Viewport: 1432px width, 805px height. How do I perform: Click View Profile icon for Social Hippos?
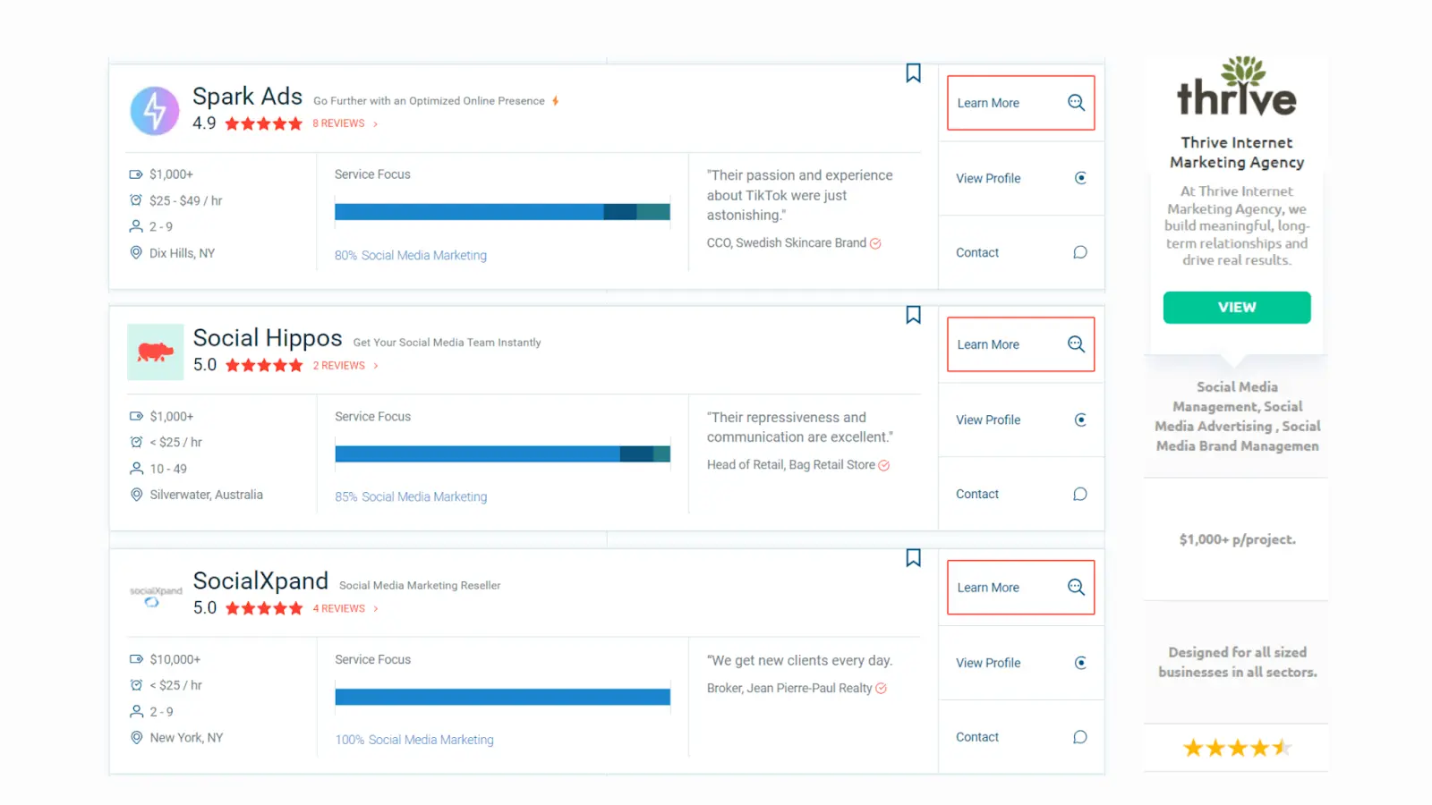click(1080, 420)
